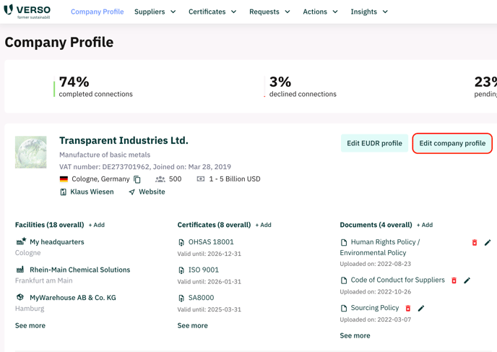Open SA8000 certificate
The height and width of the screenshot is (352, 497).
point(202,298)
